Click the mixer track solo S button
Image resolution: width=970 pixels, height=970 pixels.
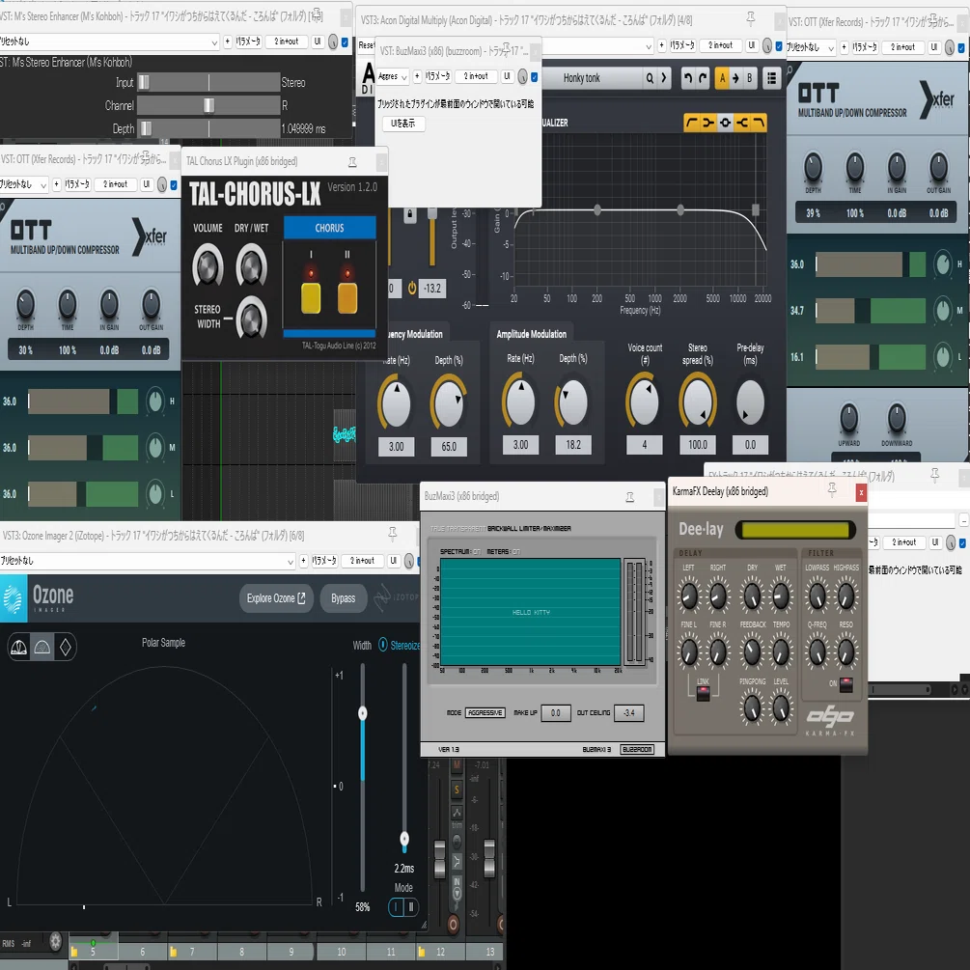click(457, 790)
